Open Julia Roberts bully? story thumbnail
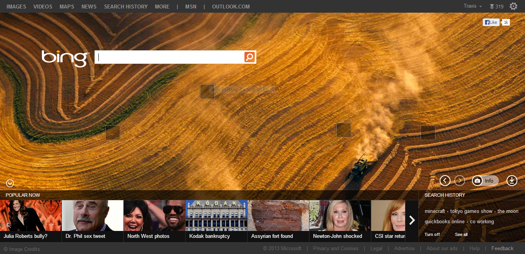 (x=31, y=221)
